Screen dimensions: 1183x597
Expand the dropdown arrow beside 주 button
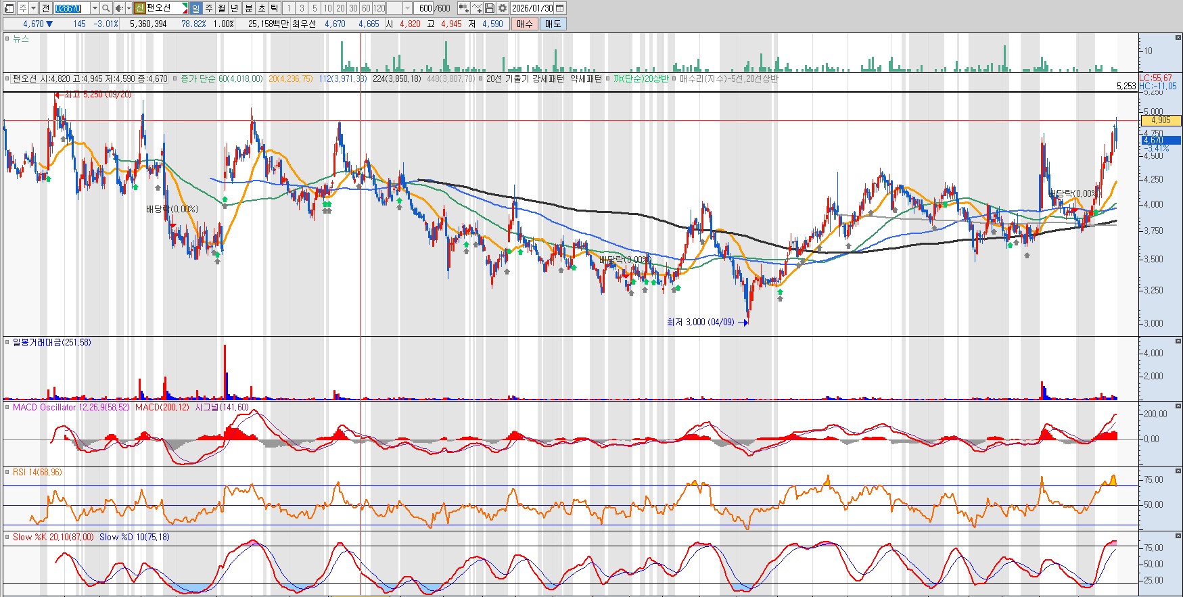click(x=33, y=8)
